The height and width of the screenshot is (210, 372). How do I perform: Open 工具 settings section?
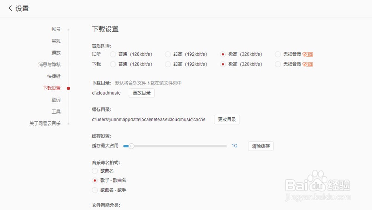pos(56,112)
